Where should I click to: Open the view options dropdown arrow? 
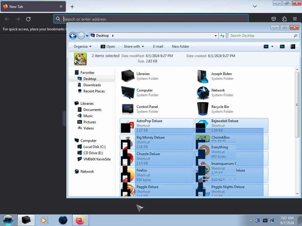pos(272,46)
